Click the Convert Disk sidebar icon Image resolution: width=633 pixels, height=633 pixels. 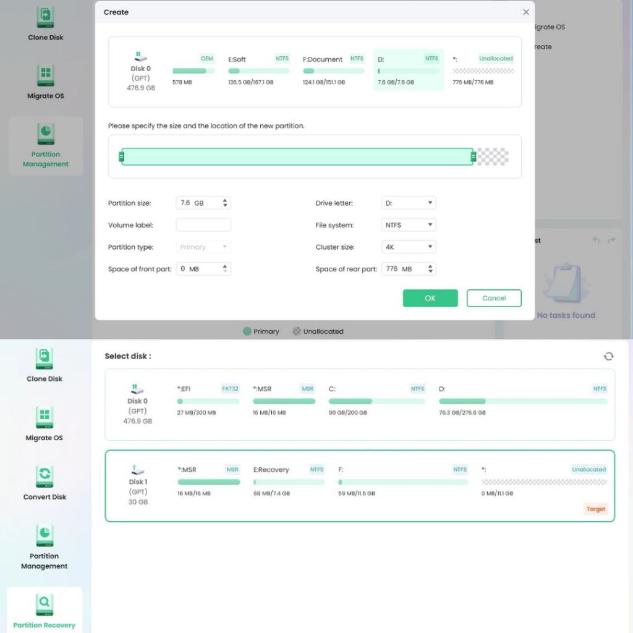coord(45,477)
